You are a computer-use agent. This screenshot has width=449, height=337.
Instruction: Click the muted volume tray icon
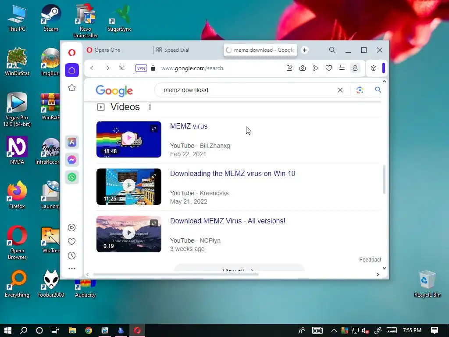(x=365, y=330)
